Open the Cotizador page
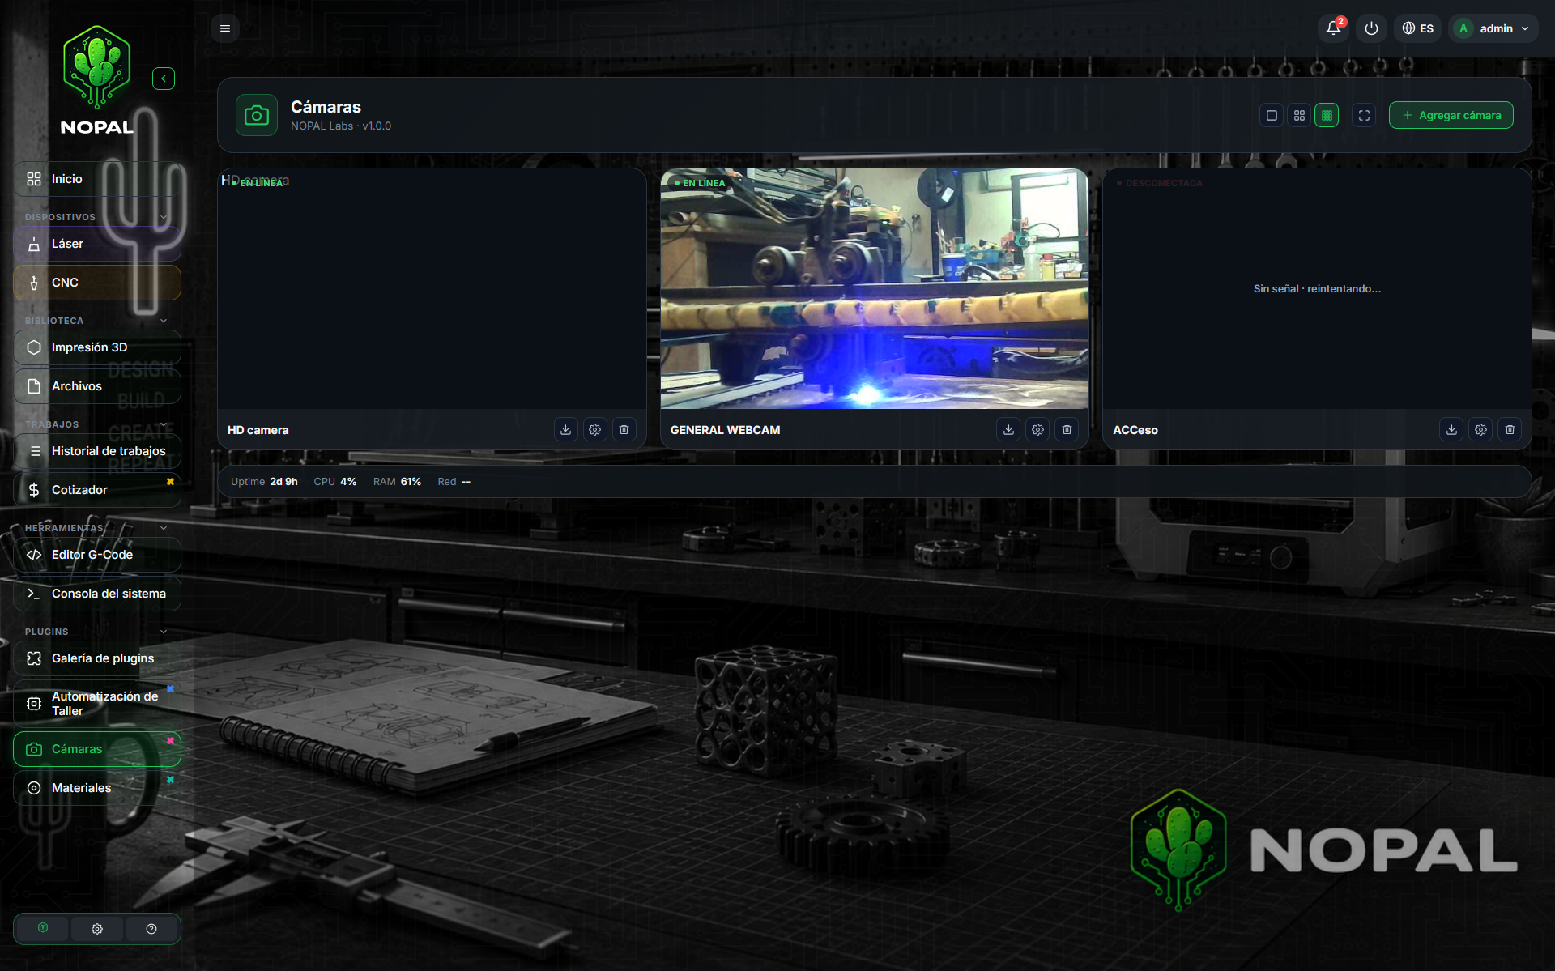Image resolution: width=1555 pixels, height=971 pixels. click(x=97, y=490)
